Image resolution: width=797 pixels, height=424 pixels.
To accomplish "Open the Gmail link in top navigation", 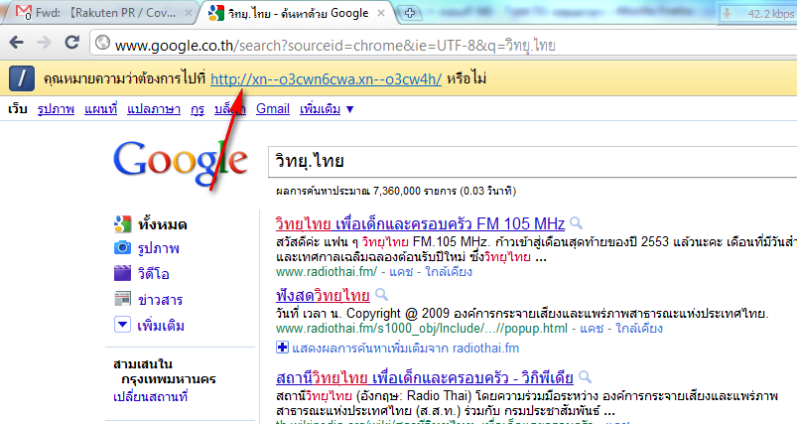I will tap(273, 109).
